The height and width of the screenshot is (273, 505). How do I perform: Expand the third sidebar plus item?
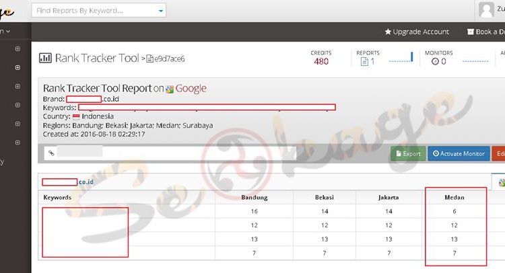pyautogui.click(x=18, y=87)
